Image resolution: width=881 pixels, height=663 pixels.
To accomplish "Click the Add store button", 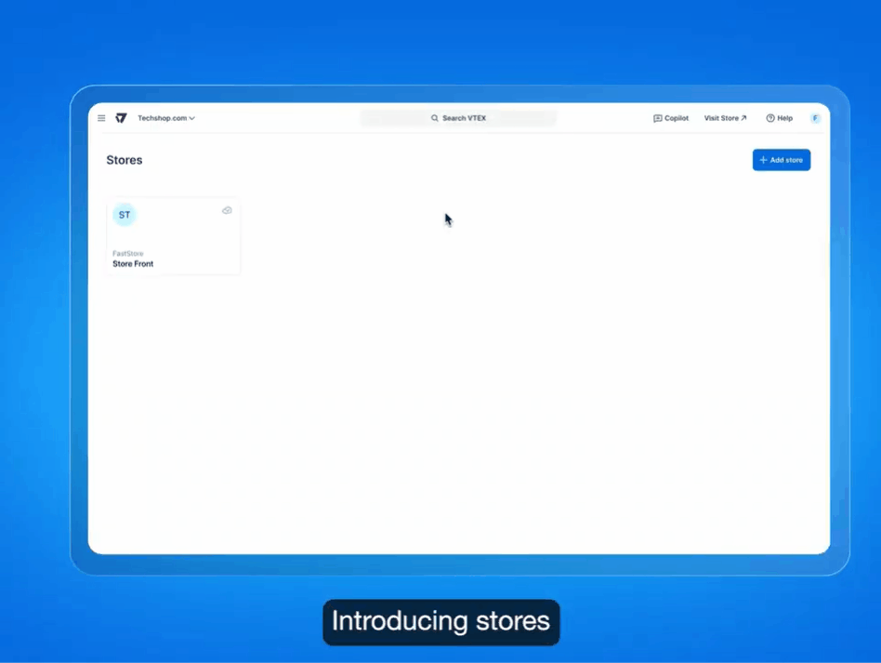I will tap(781, 160).
